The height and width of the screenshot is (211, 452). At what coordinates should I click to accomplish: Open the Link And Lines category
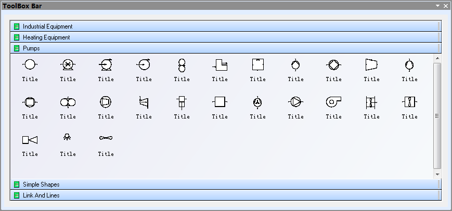pyautogui.click(x=41, y=195)
